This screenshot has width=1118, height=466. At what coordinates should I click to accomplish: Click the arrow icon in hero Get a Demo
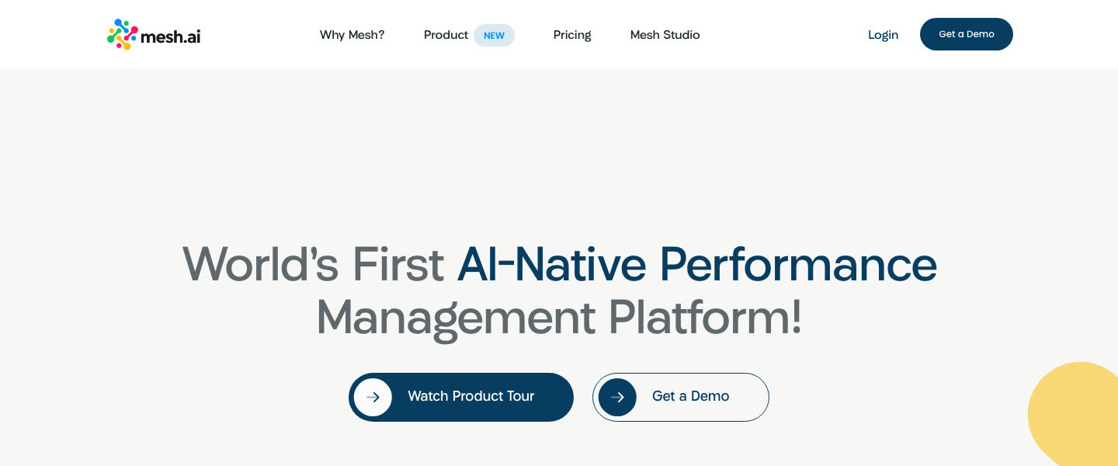[617, 397]
